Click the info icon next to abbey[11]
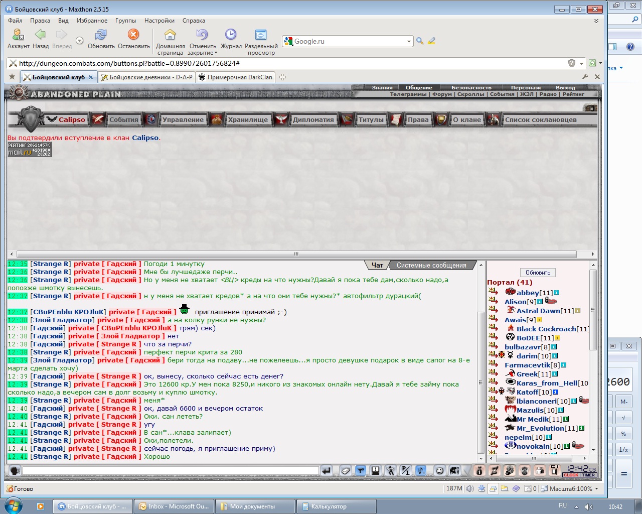Viewport: 642px width, 514px height. click(x=556, y=293)
